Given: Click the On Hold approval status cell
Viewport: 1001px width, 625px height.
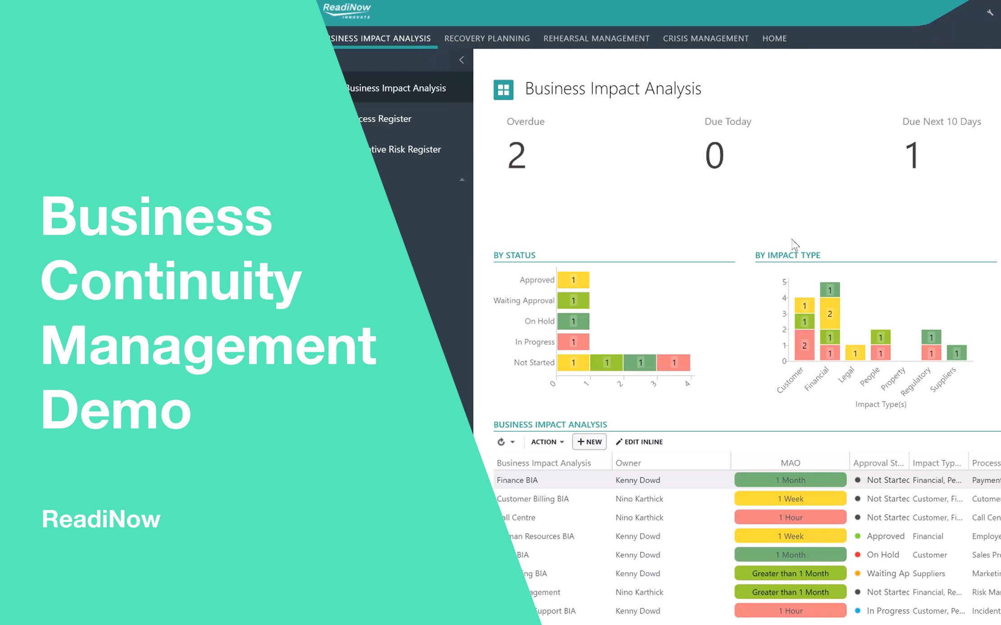Looking at the screenshot, I should [x=883, y=555].
